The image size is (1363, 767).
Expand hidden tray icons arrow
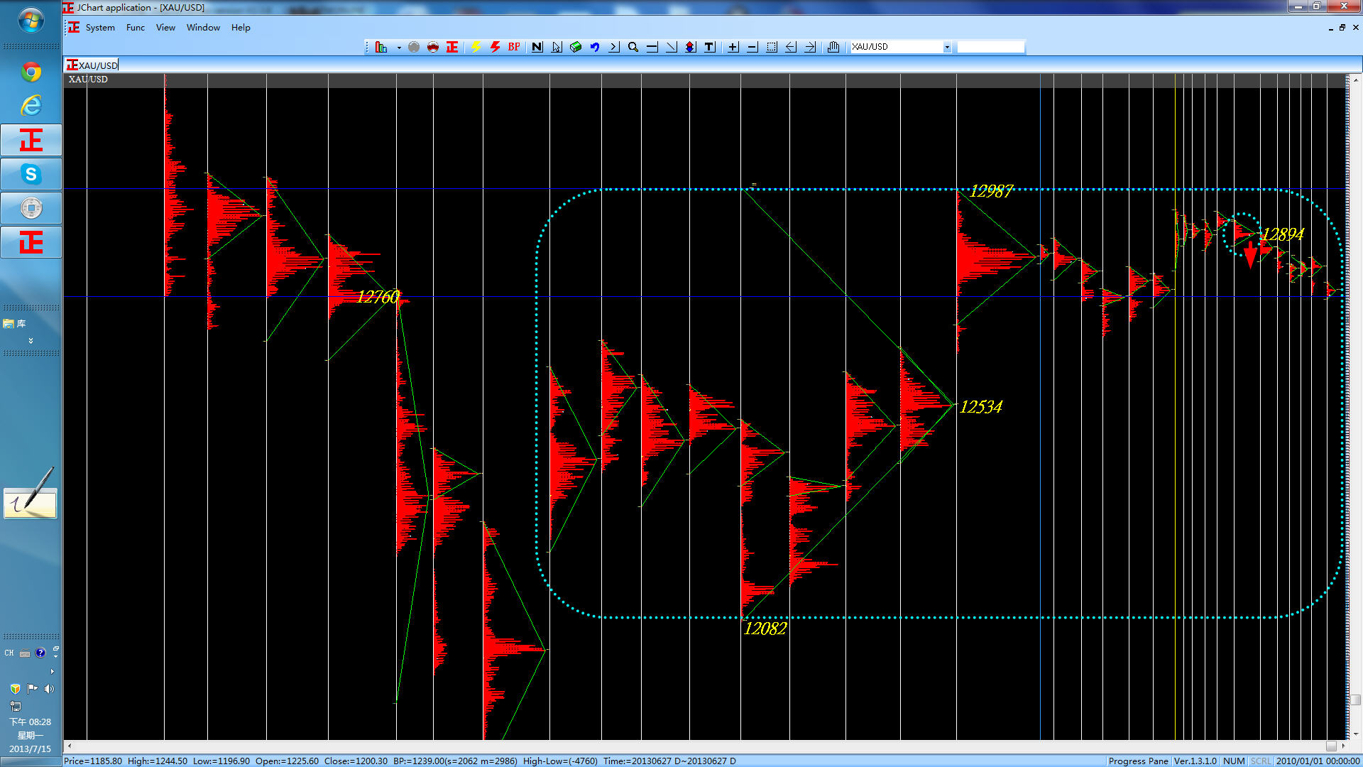pyautogui.click(x=52, y=672)
